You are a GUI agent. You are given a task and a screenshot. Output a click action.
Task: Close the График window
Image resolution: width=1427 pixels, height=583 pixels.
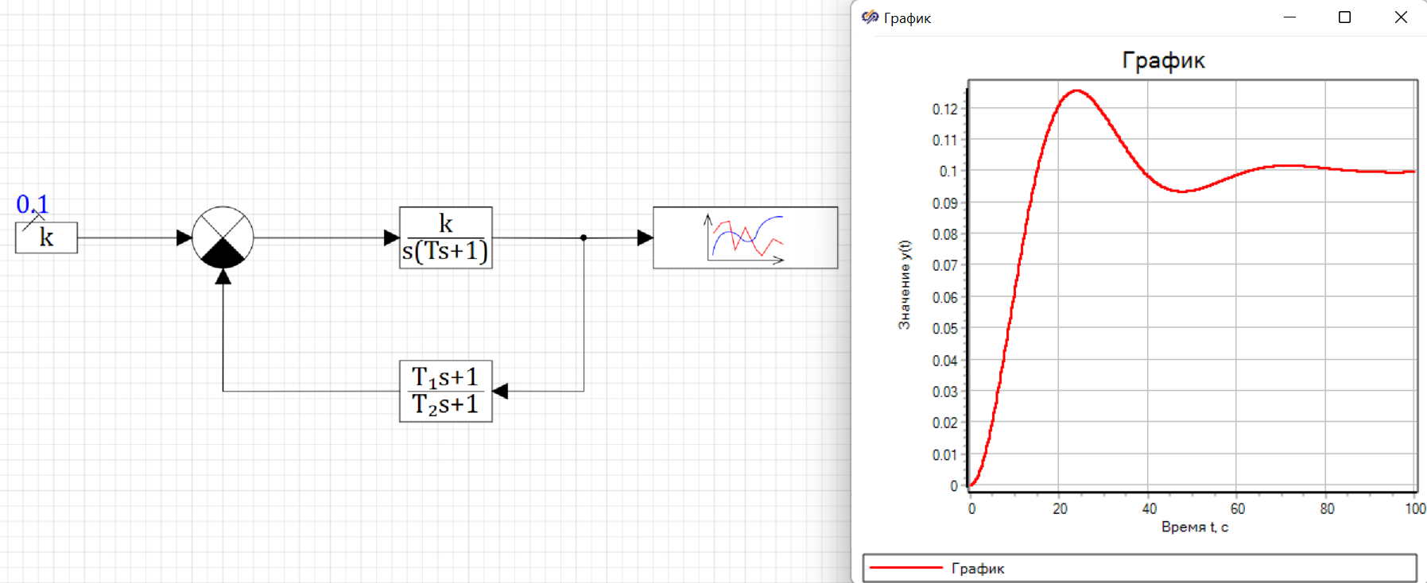point(1401,17)
